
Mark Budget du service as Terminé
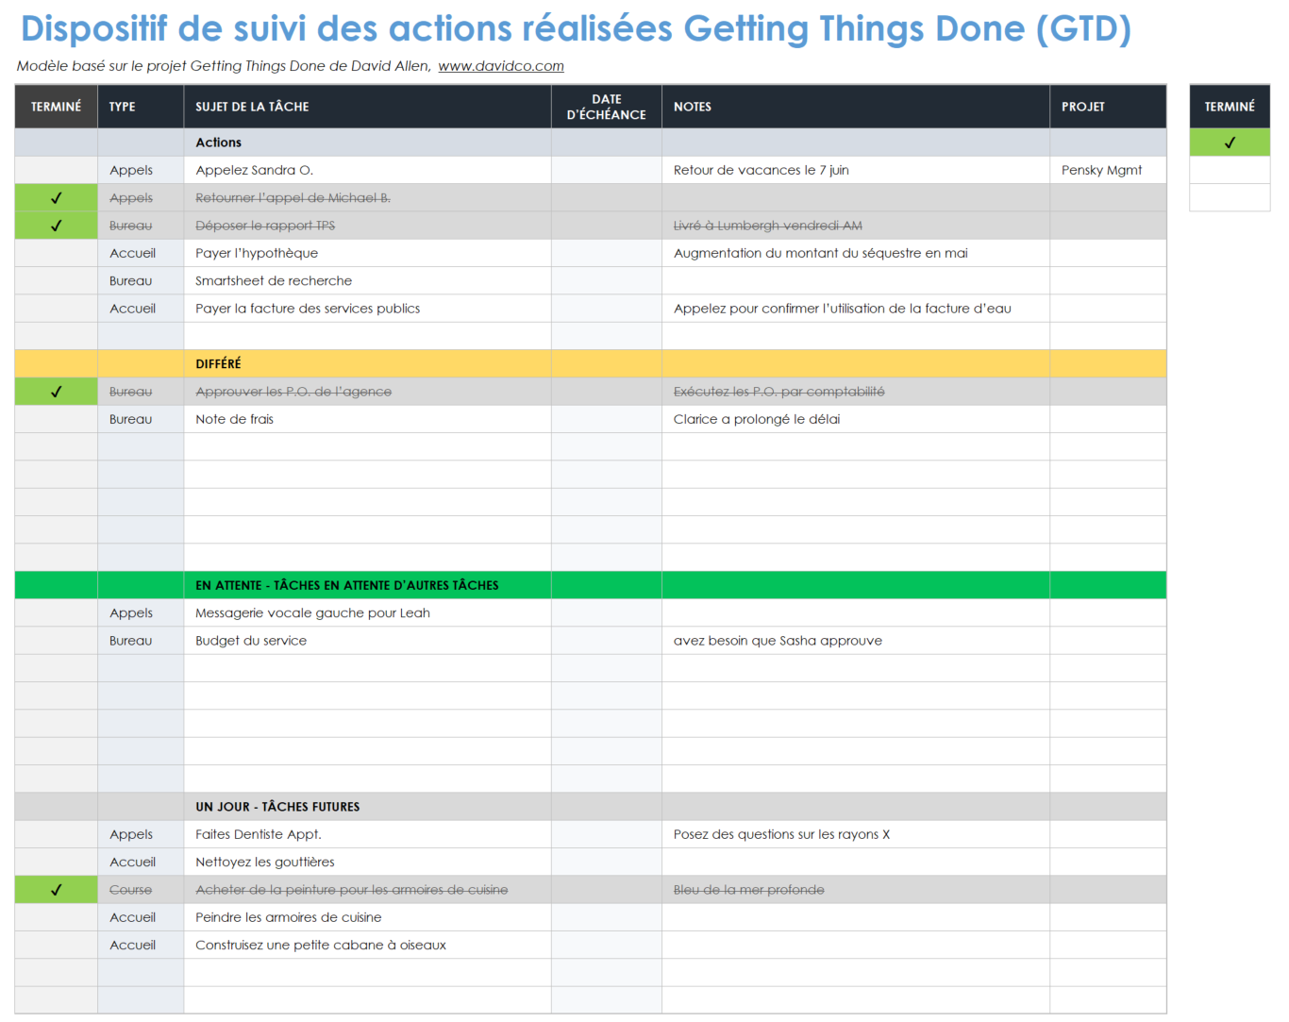click(x=56, y=641)
